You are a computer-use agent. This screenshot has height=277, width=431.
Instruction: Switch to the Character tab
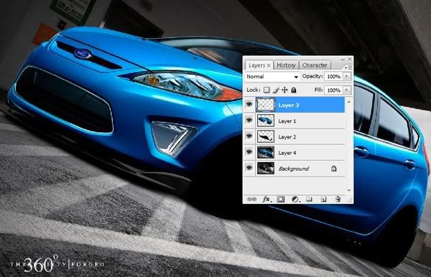point(315,65)
